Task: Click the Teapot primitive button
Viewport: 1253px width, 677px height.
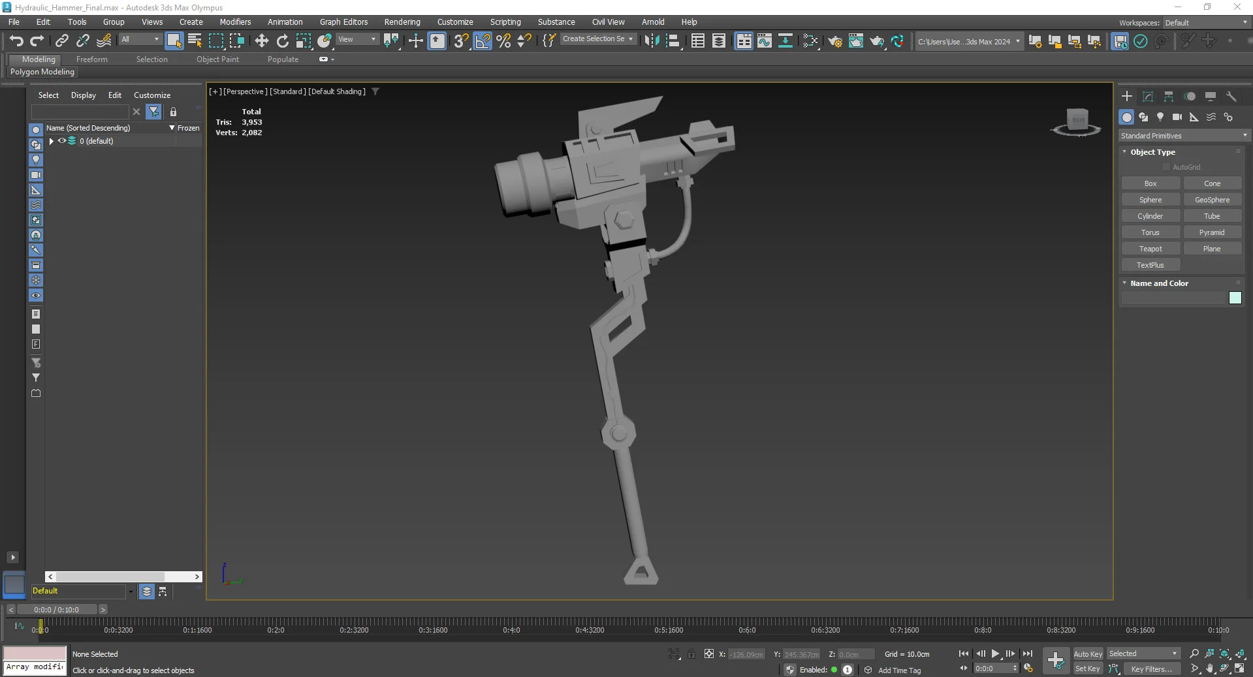Action: click(x=1150, y=249)
